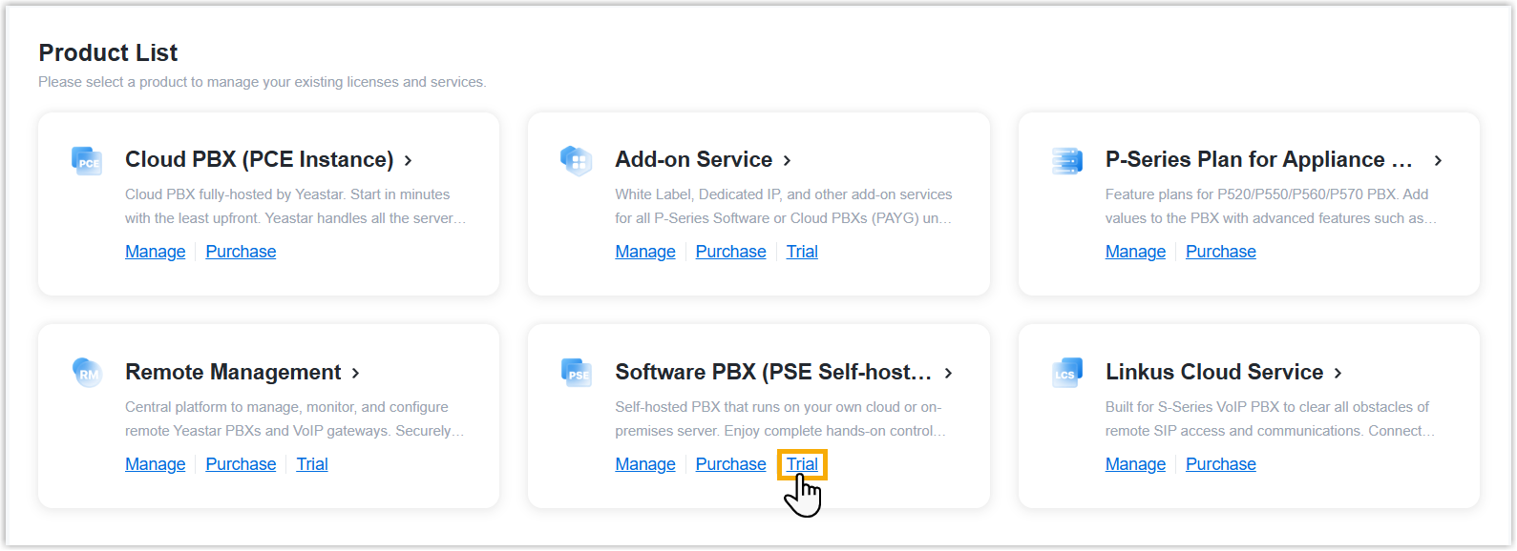The image size is (1517, 551).
Task: Open Manage link under Cloud PBX
Action: click(x=156, y=252)
